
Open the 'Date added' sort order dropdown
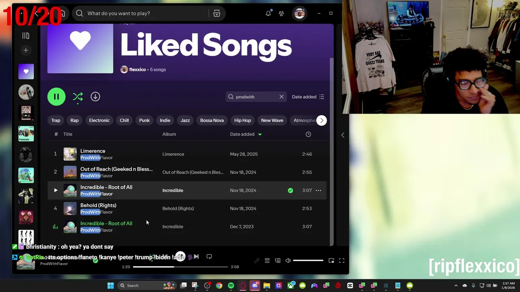(x=308, y=97)
